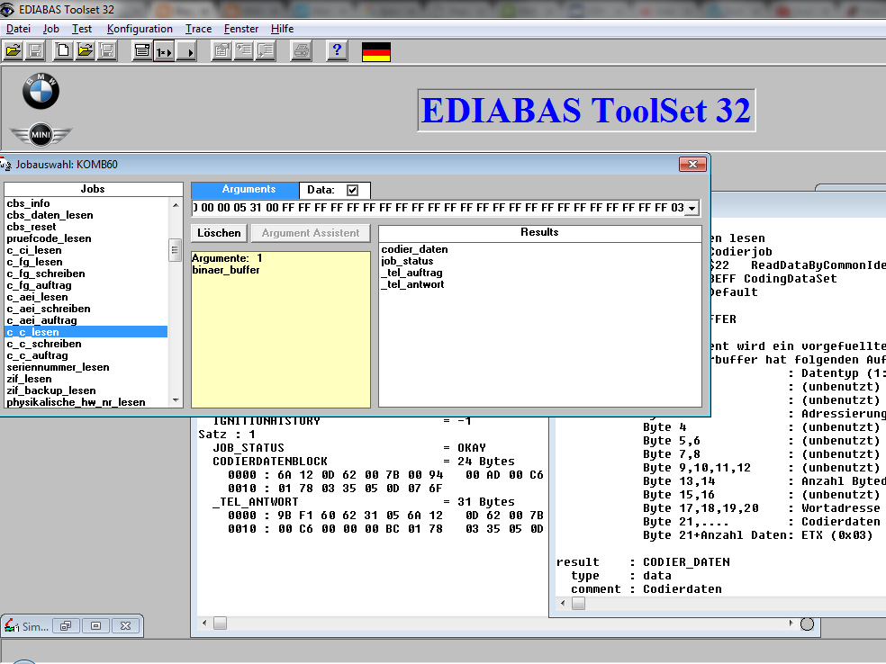Click the first disabled save disk icon
Viewport: 886px width, 664px height.
35,51
